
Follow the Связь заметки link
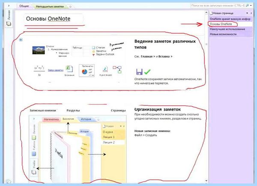pos(56,70)
